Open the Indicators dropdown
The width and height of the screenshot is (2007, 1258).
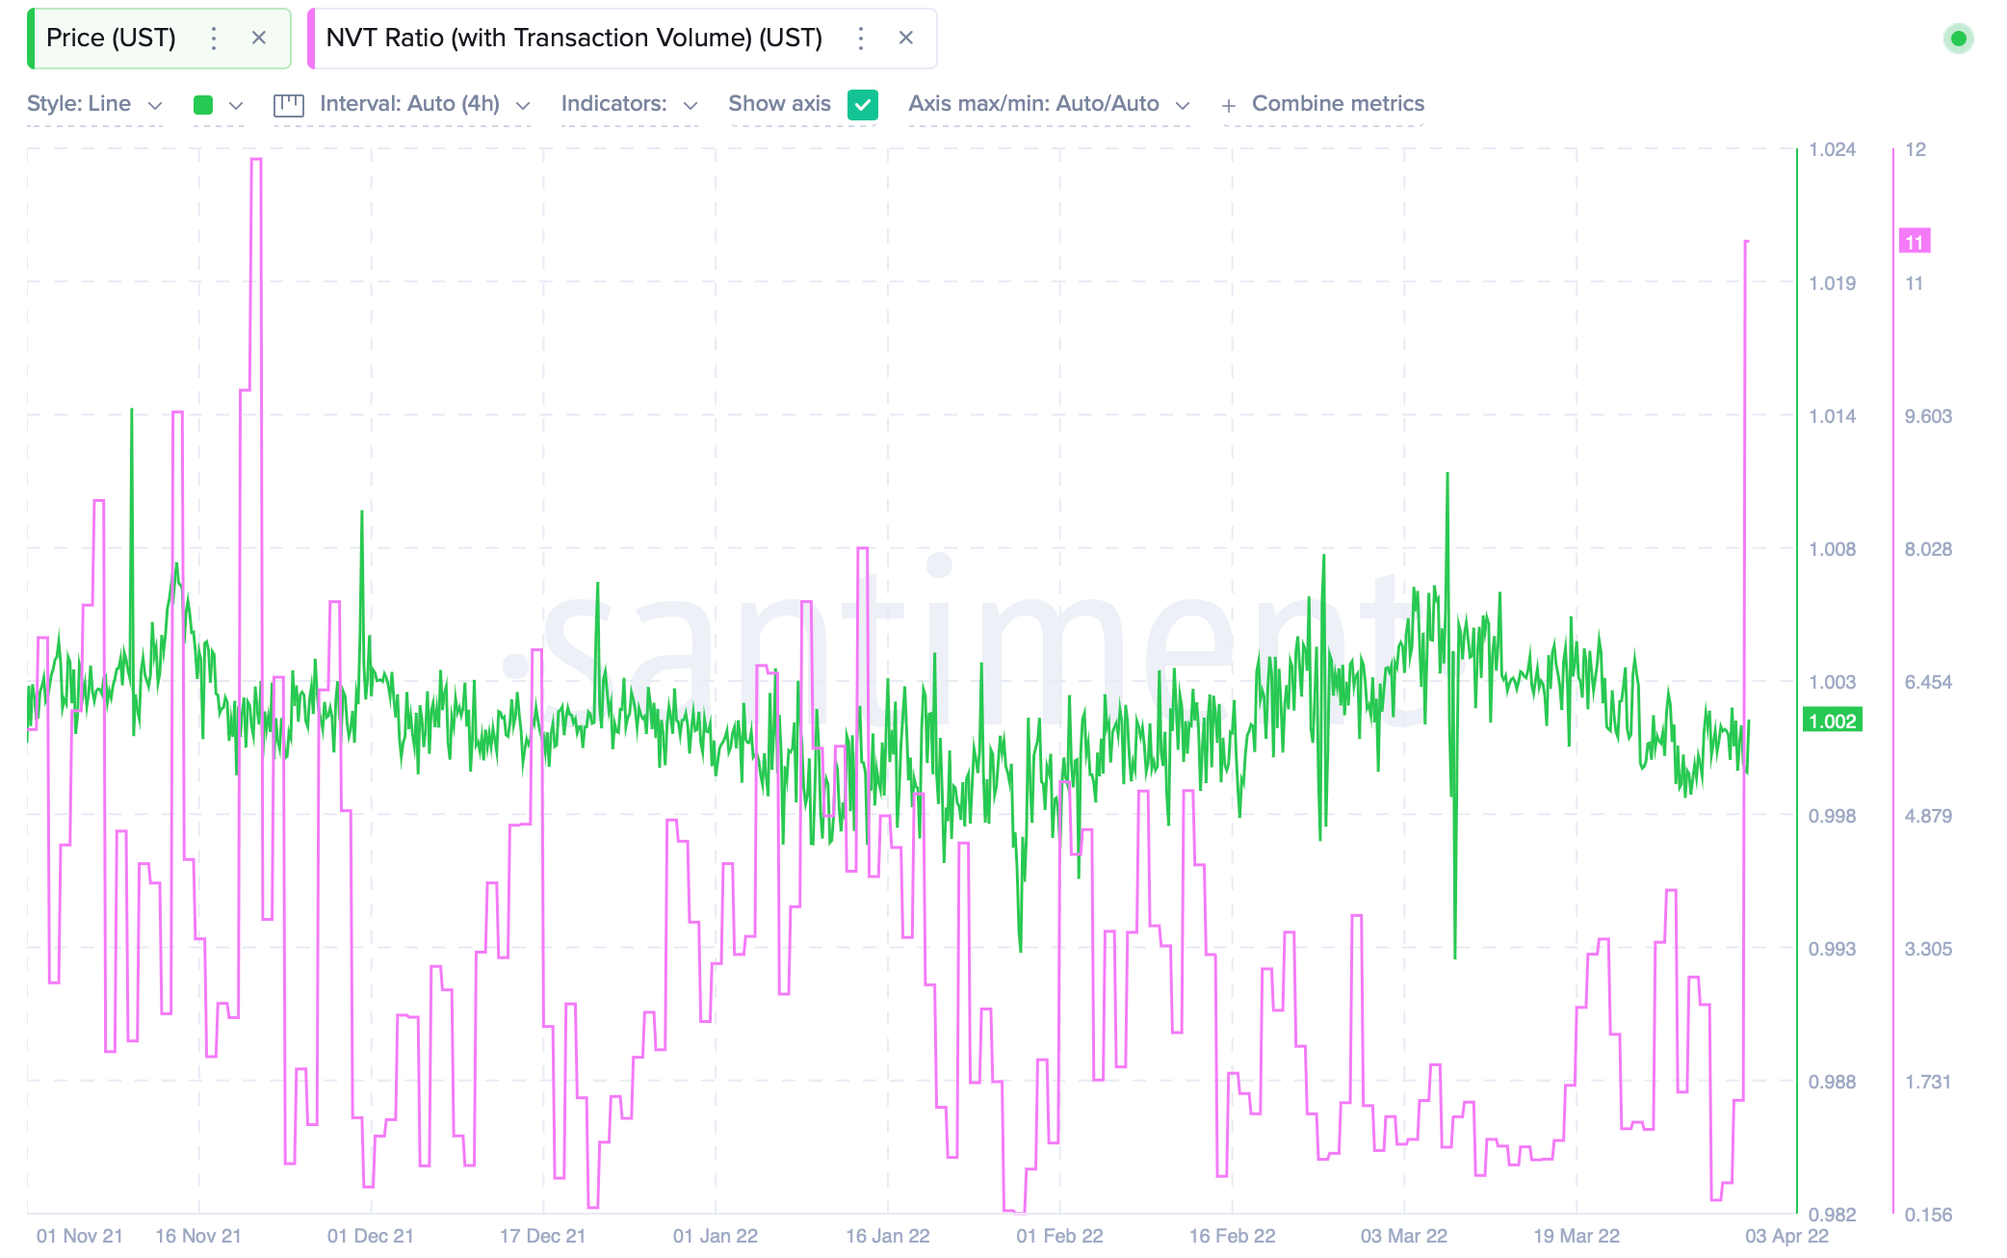pyautogui.click(x=630, y=104)
